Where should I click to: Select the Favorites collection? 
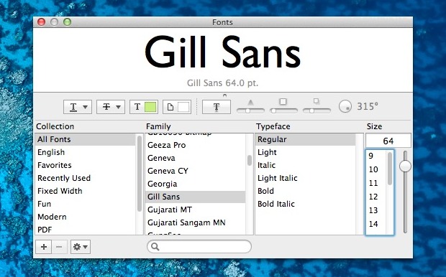[86, 165]
